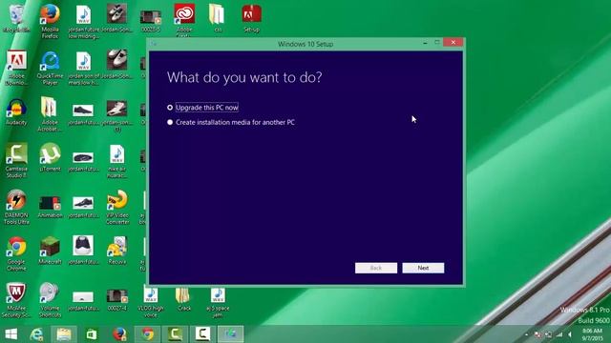Select the DAEMON Tools Ultra shortcut
The image size is (611, 343).
(x=16, y=207)
